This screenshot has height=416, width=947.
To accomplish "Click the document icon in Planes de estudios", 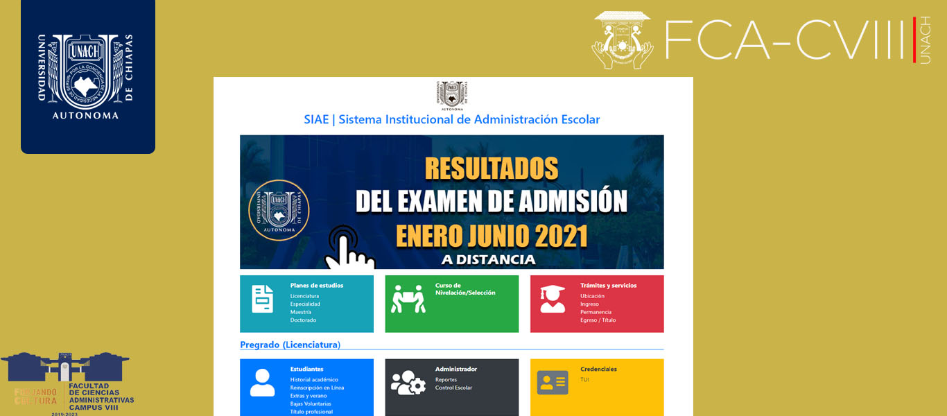I will point(262,299).
